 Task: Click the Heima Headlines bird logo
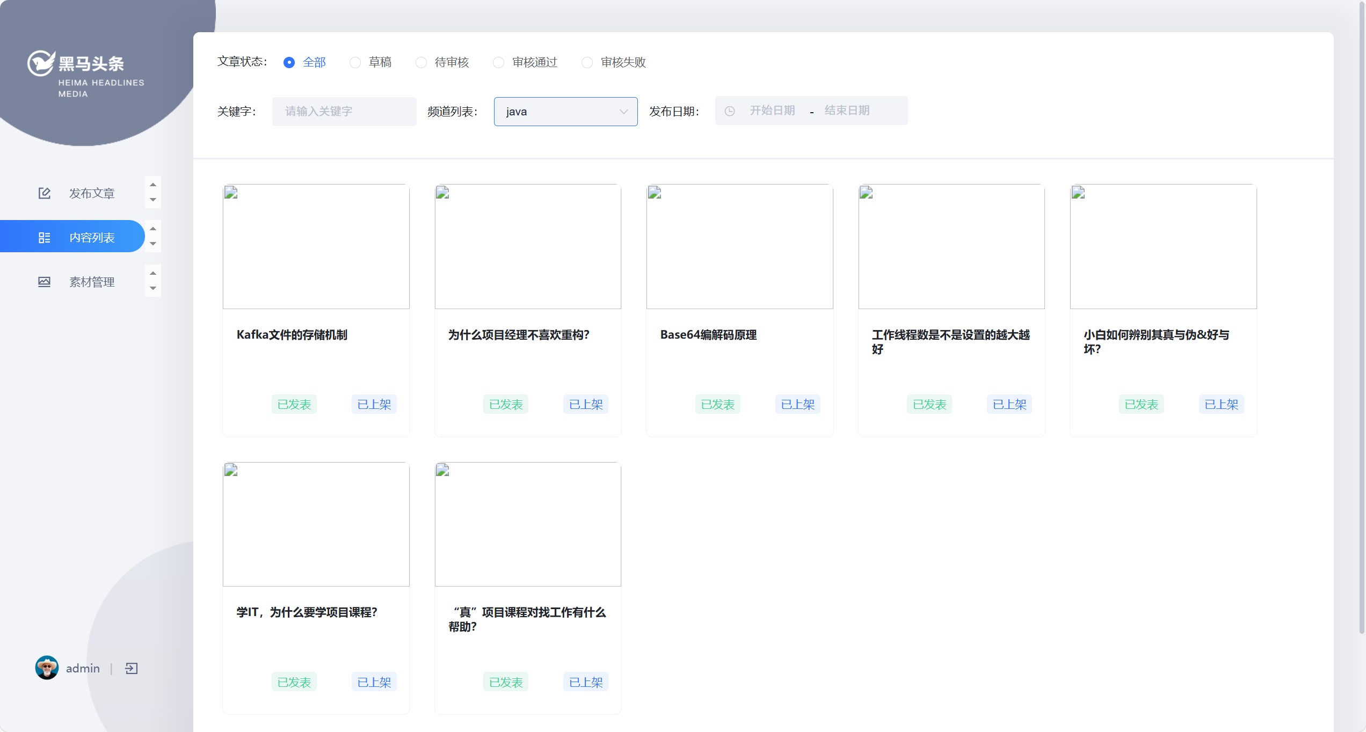pos(41,63)
